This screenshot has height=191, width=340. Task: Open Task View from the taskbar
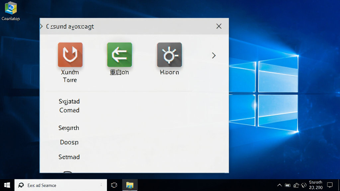(114, 185)
